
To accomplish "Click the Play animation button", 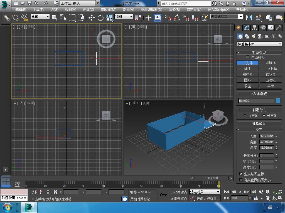I will [x=240, y=192].
